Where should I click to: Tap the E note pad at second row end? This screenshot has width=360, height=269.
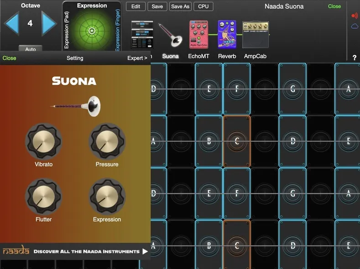[348, 141]
